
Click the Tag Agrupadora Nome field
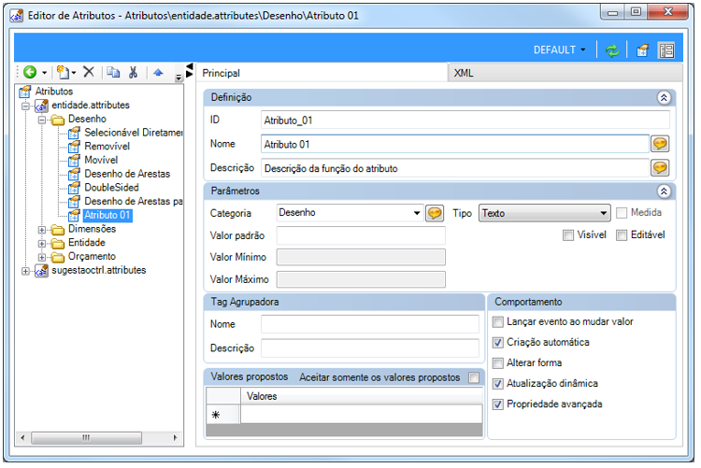(370, 324)
